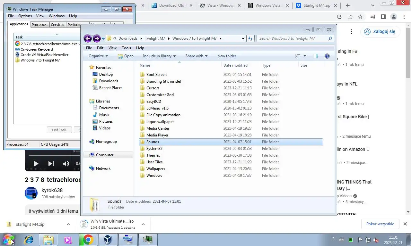Open Chrome tab search dropdown arrow
411x246 pixels.
pyautogui.click(x=372, y=5)
